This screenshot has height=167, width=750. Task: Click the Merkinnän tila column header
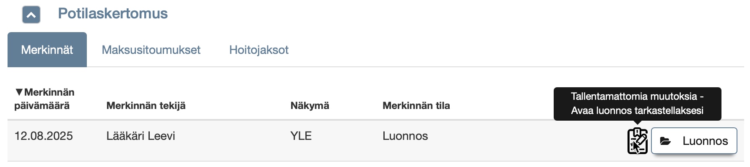[x=416, y=106]
